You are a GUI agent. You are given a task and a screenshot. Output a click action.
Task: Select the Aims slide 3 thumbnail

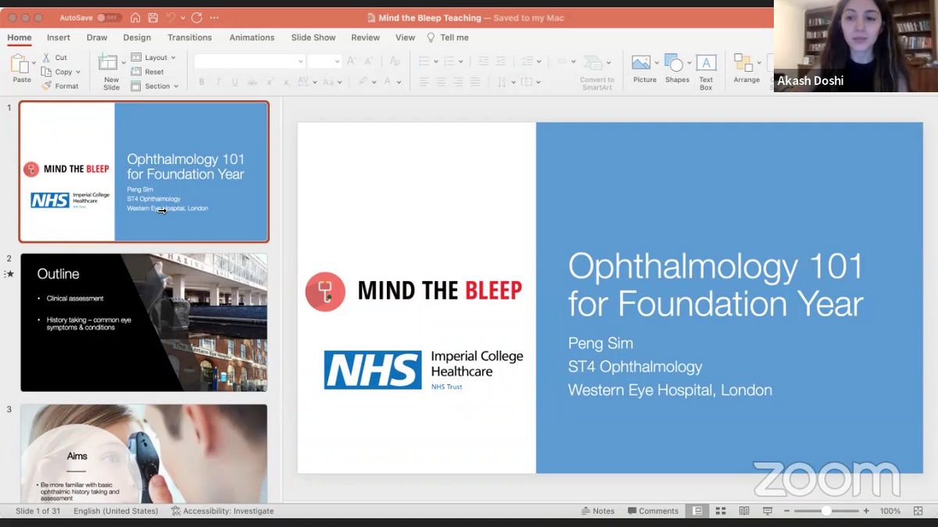click(144, 453)
